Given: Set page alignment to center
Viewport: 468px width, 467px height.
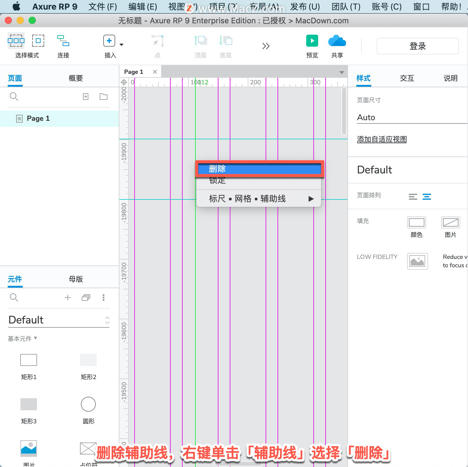Looking at the screenshot, I should (x=427, y=197).
